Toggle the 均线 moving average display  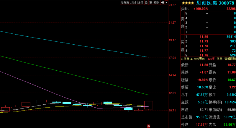click(133, 3)
